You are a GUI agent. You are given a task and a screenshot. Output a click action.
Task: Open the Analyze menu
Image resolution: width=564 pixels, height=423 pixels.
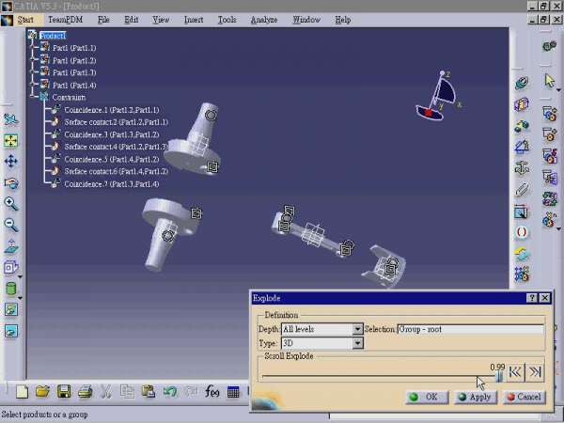(x=263, y=19)
